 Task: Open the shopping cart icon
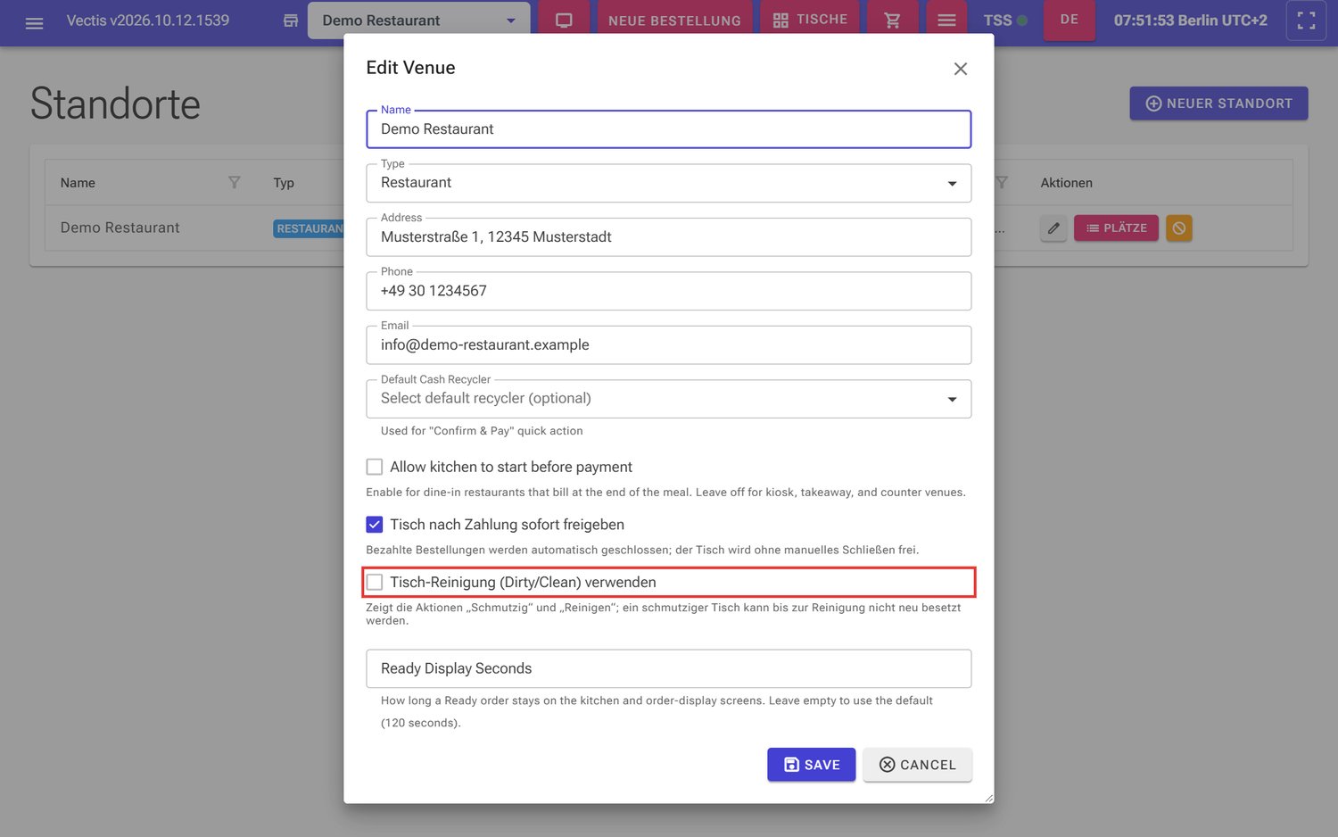[892, 20]
